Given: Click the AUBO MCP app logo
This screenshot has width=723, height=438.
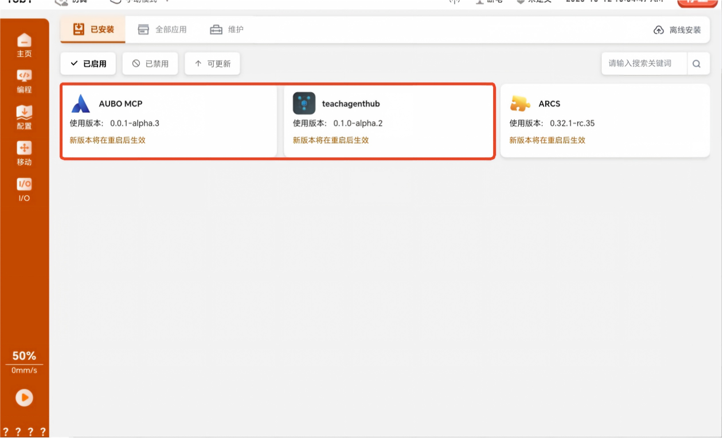Looking at the screenshot, I should (81, 104).
